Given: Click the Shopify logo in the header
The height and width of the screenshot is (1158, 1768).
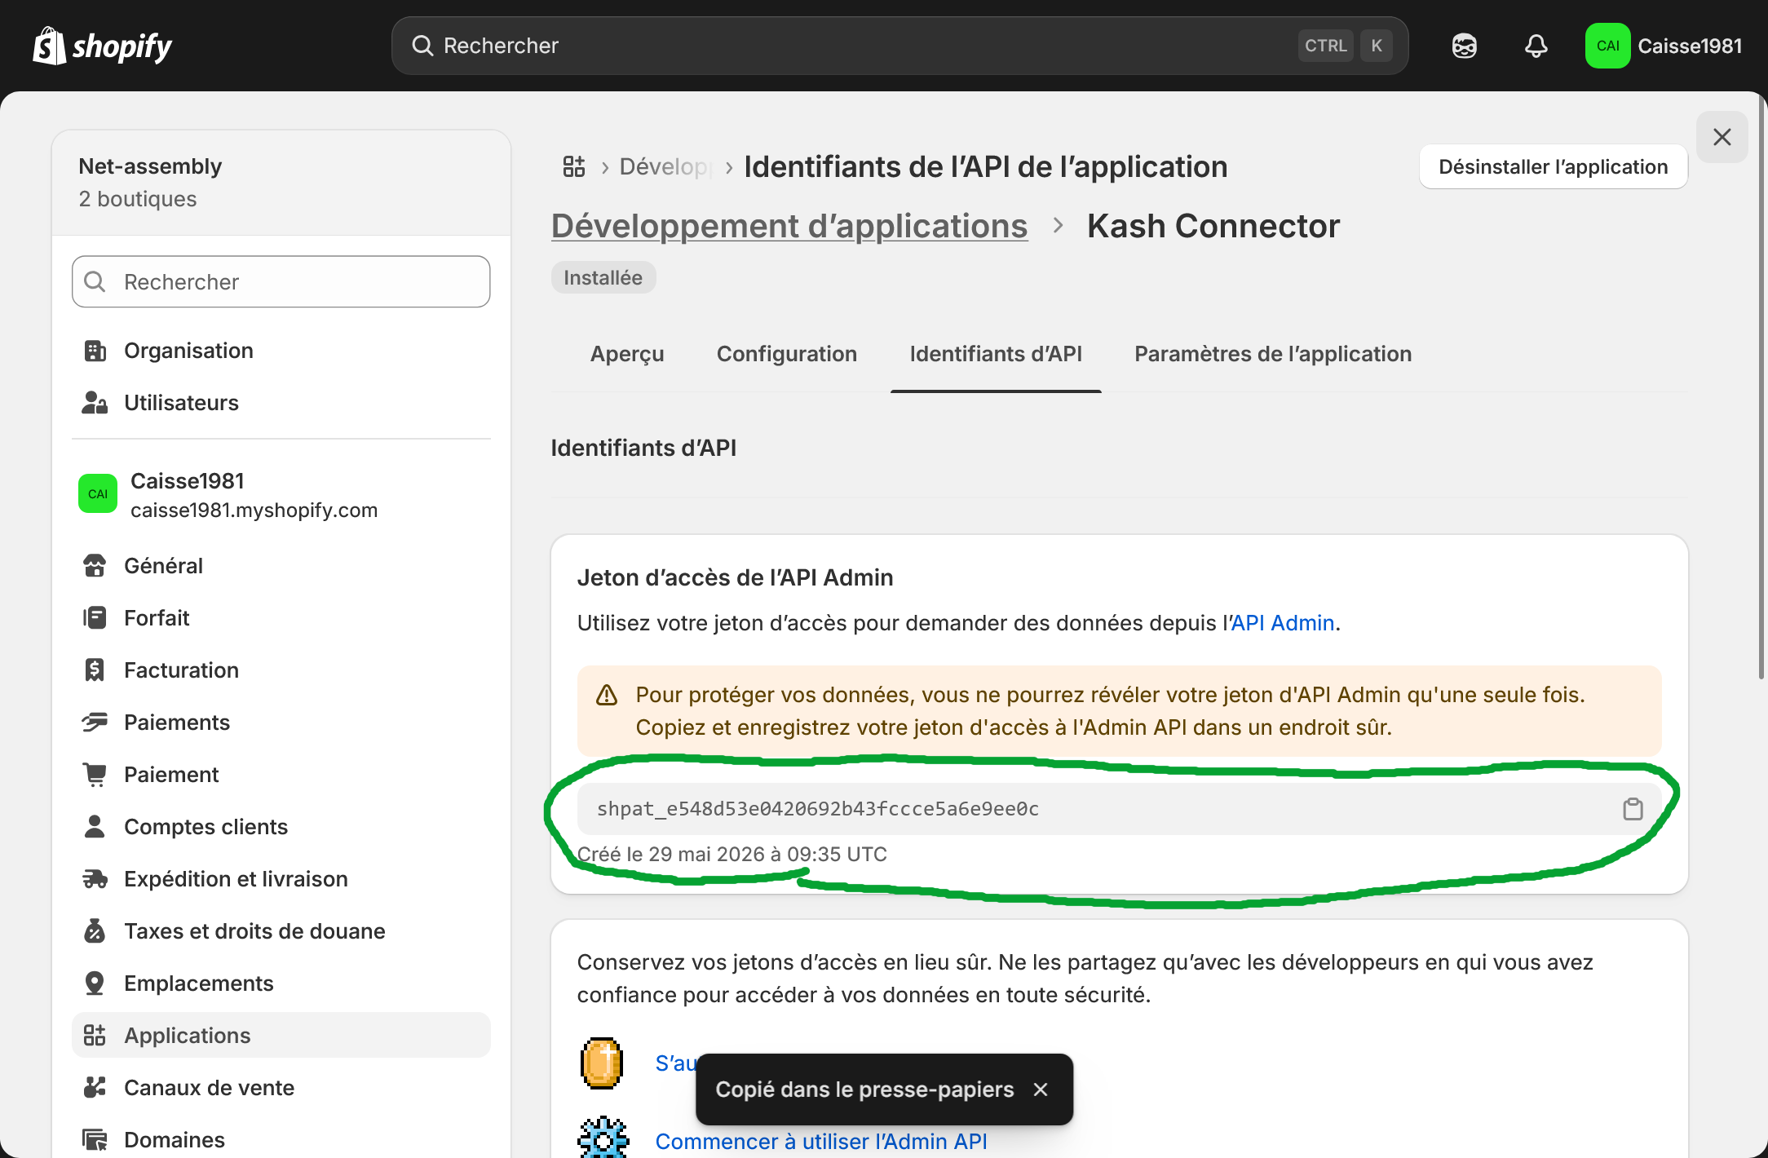Looking at the screenshot, I should click(x=102, y=46).
